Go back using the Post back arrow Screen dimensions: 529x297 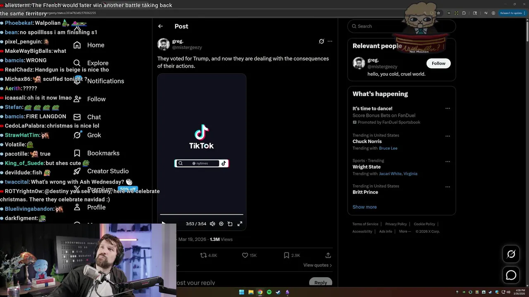click(x=160, y=26)
